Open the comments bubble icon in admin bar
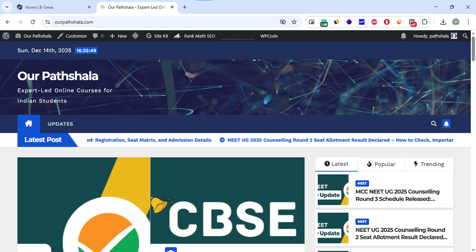Image resolution: width=476 pixels, height=252 pixels. point(96,36)
